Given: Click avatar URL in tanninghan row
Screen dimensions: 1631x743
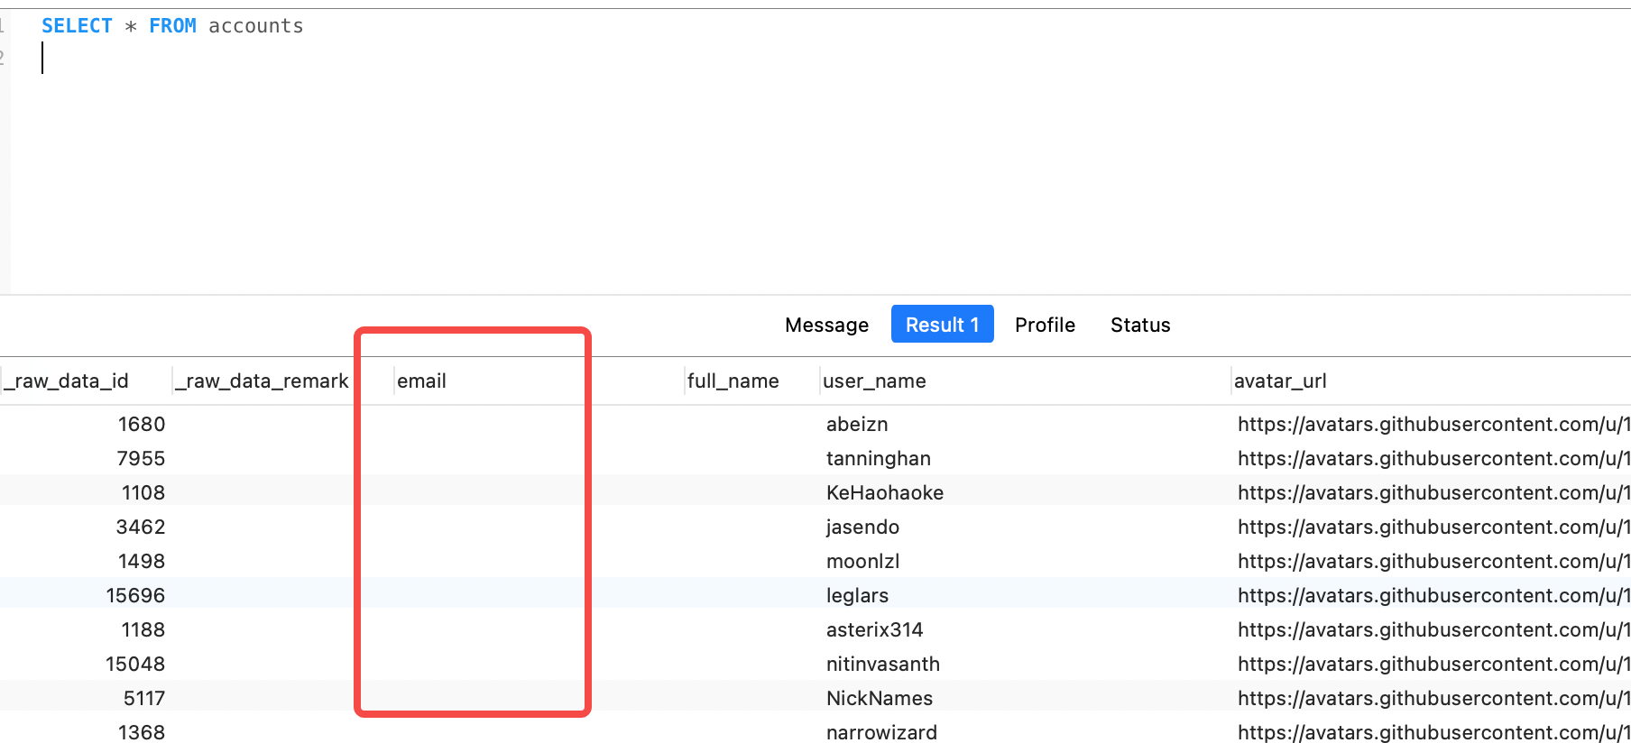Looking at the screenshot, I should point(1433,458).
